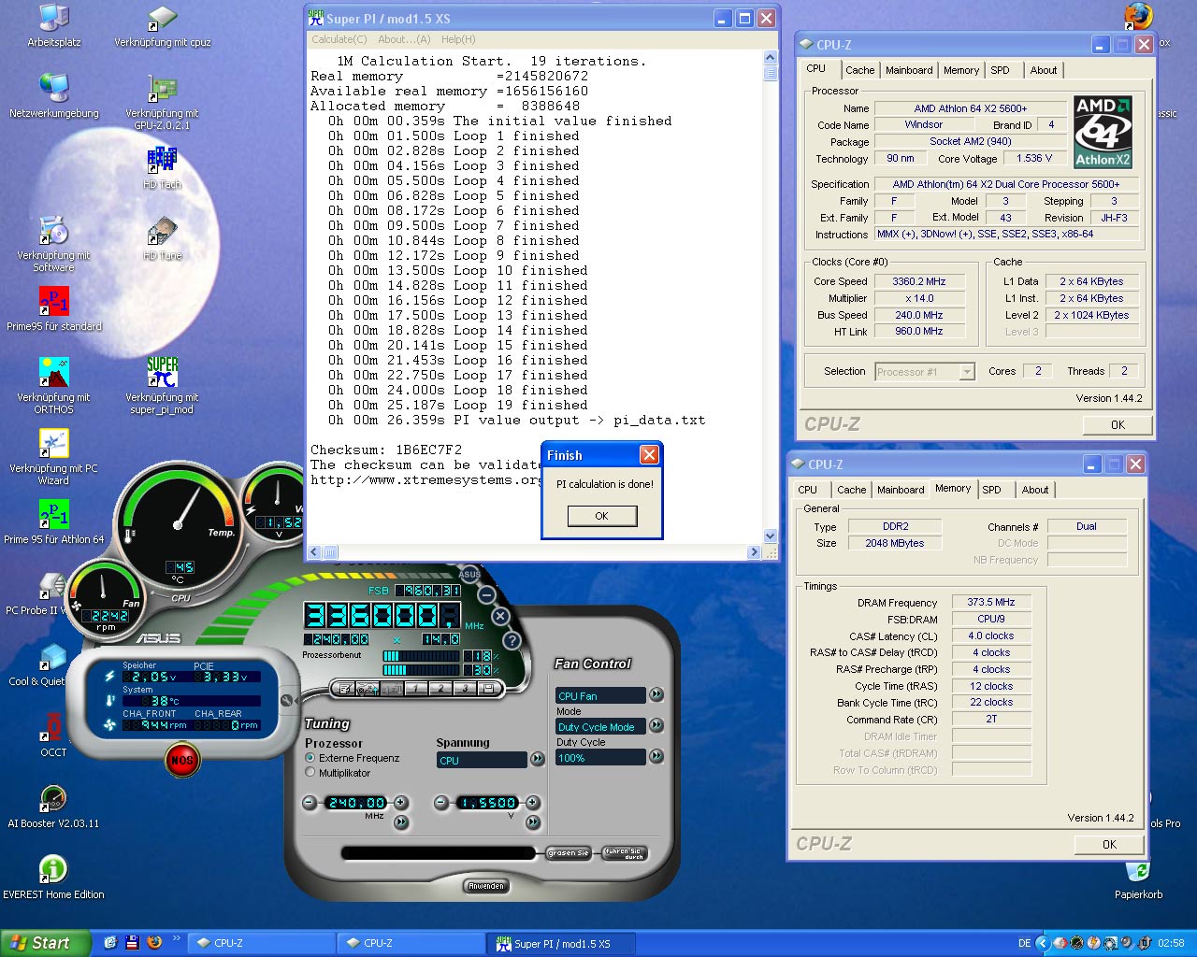Select Multiplikator radio option
The width and height of the screenshot is (1197, 957).
[310, 773]
